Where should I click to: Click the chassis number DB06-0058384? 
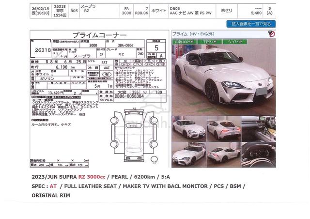click(129, 96)
